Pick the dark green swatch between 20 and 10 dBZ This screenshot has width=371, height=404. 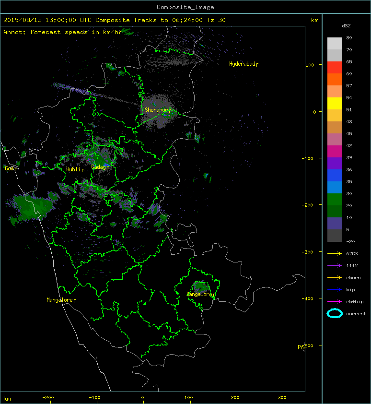click(335, 211)
